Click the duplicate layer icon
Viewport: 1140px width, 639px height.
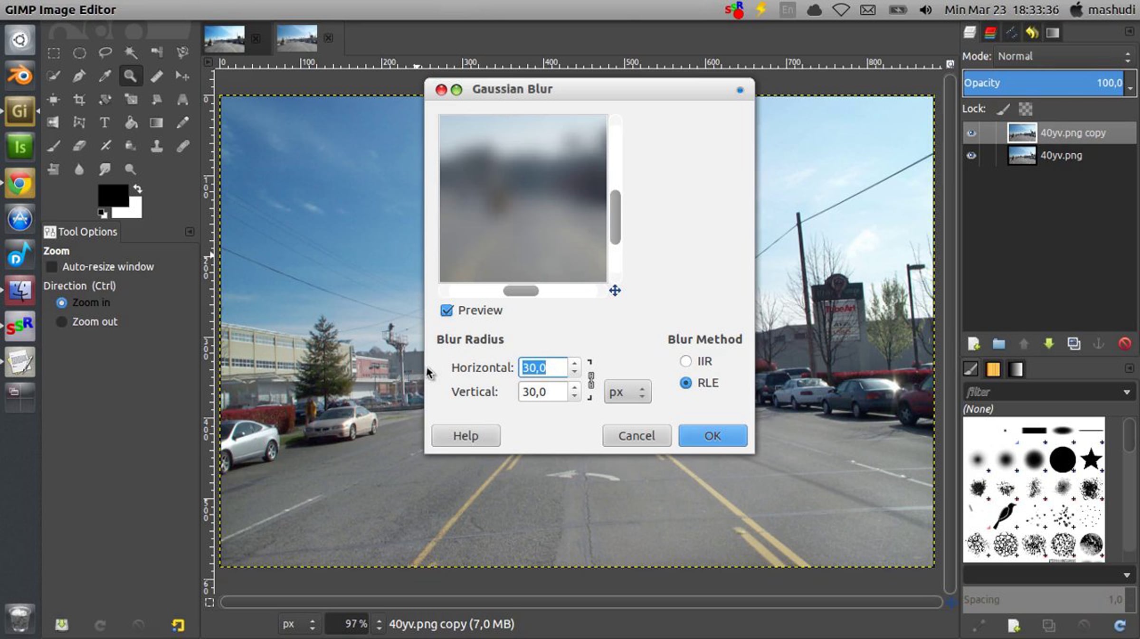click(x=1073, y=343)
